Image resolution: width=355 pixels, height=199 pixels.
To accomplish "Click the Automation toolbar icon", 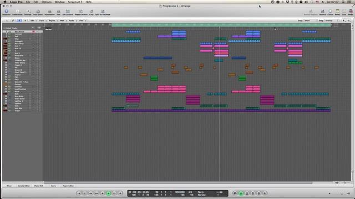I will 49,12.
